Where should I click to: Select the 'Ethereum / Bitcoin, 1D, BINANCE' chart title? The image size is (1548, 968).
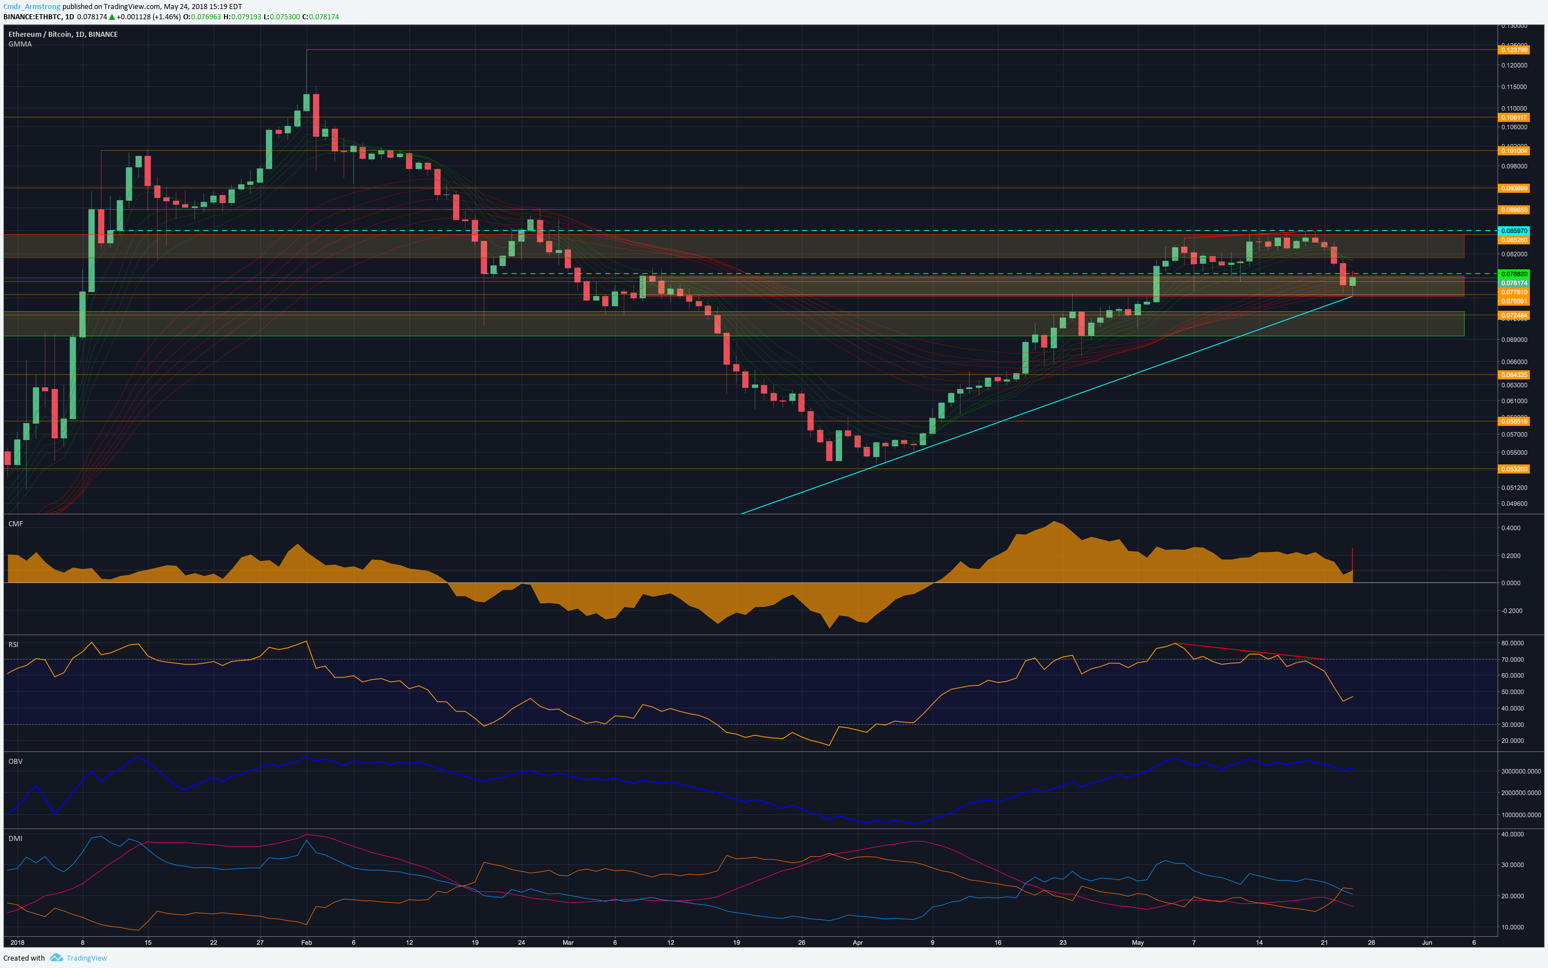[63, 34]
